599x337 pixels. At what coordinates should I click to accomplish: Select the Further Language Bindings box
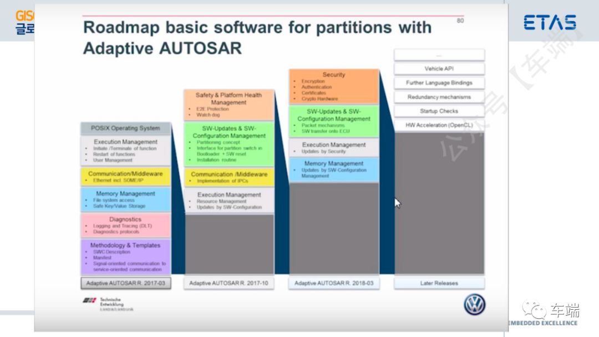(439, 83)
